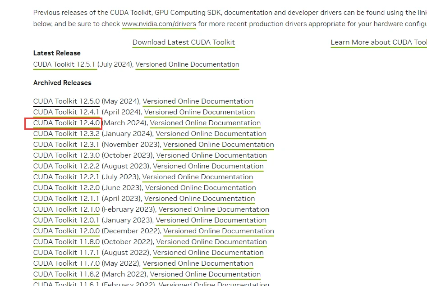Click the (November 2023) date text
The width and height of the screenshot is (427, 286).
[132, 145]
